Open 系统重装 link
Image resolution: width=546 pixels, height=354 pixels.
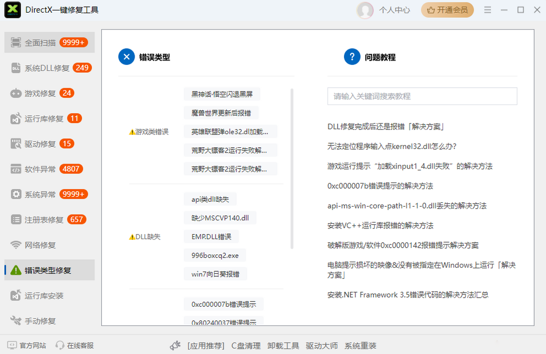[360, 346]
